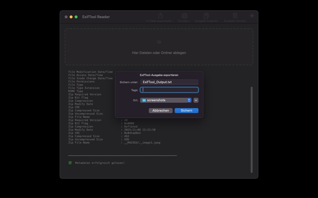Click the uncompressed size value "595"

coord(126,139)
